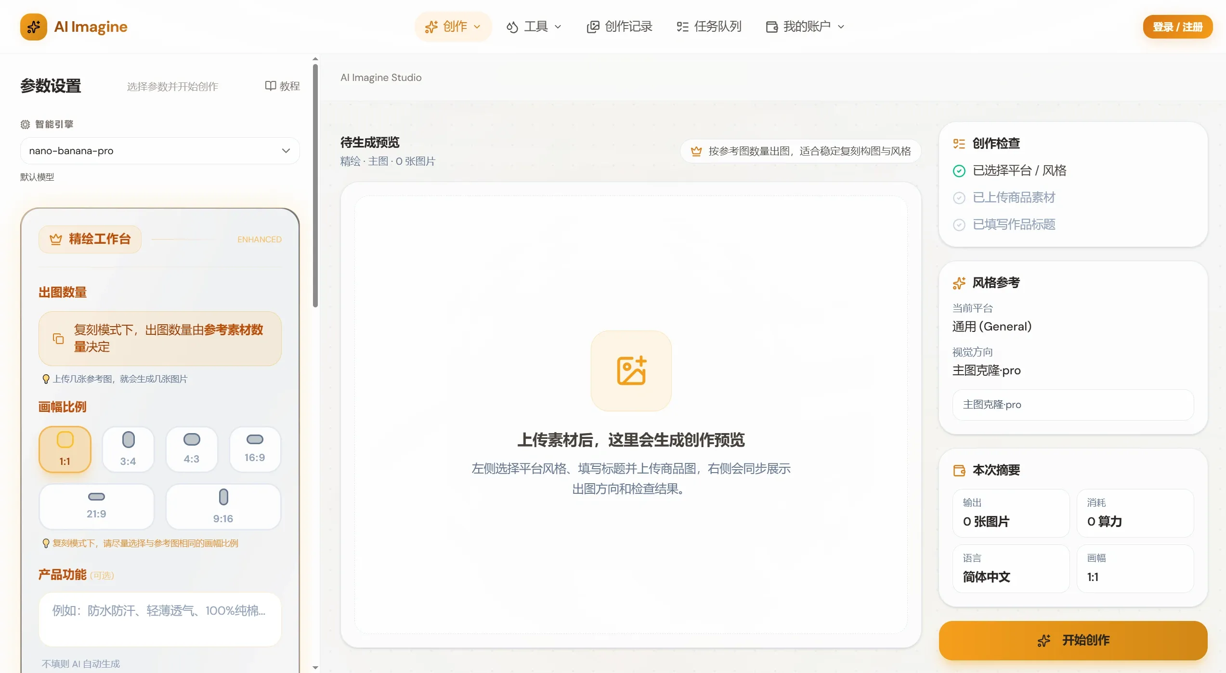Open the 创作记录 page
The height and width of the screenshot is (673, 1226).
coord(619,26)
